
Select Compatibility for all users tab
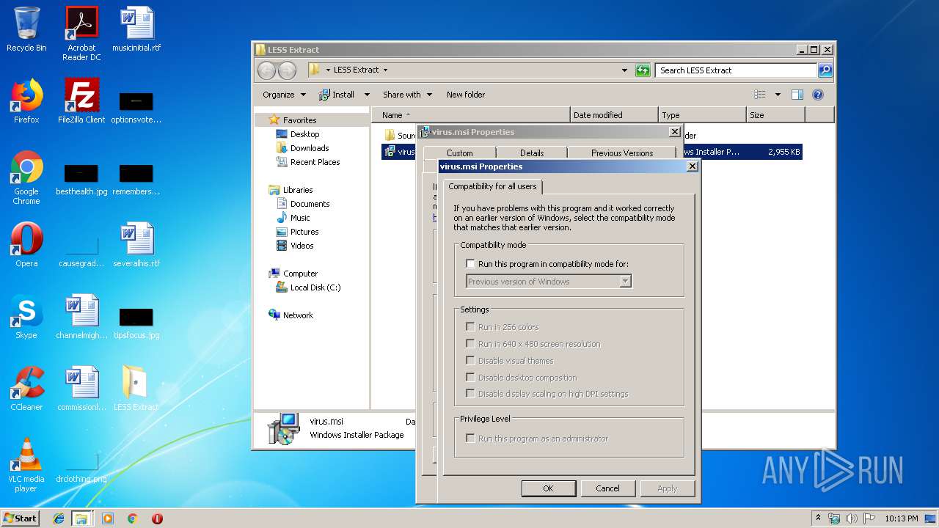tap(492, 186)
